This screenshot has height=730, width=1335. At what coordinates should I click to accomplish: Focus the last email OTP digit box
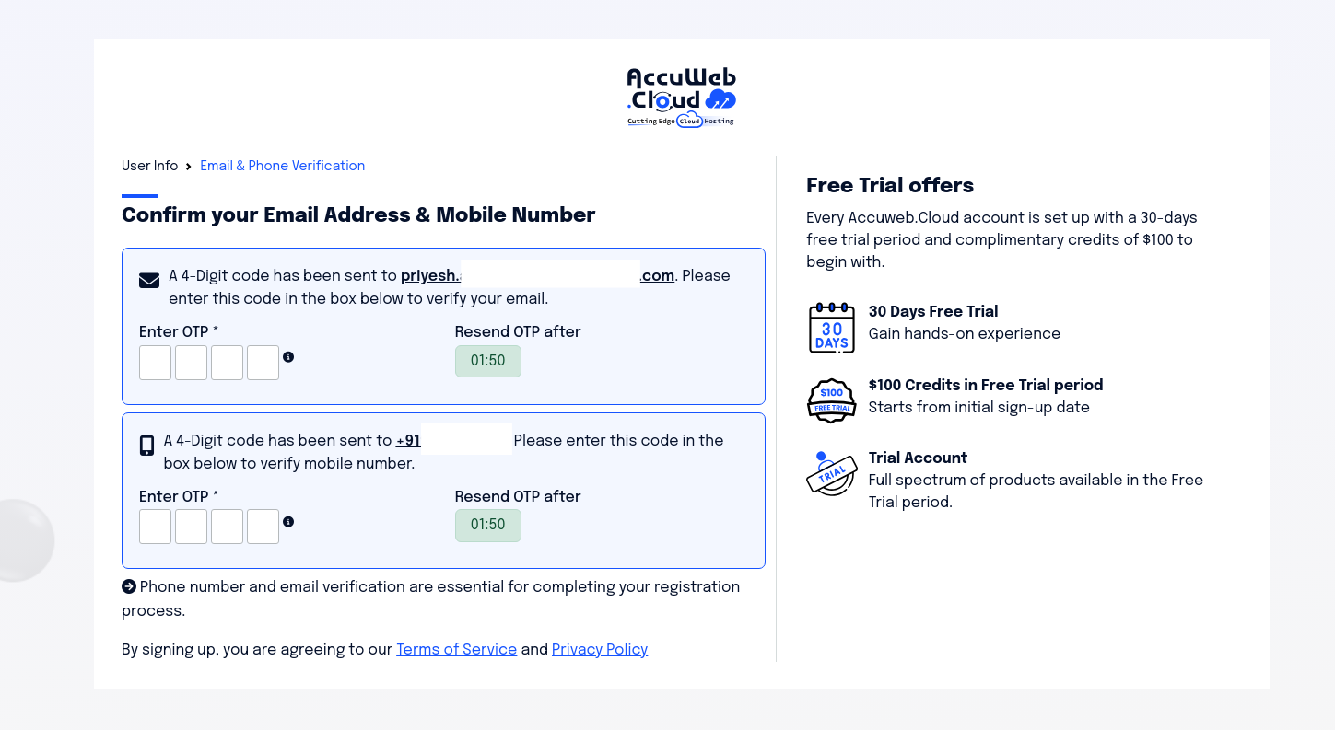point(263,363)
